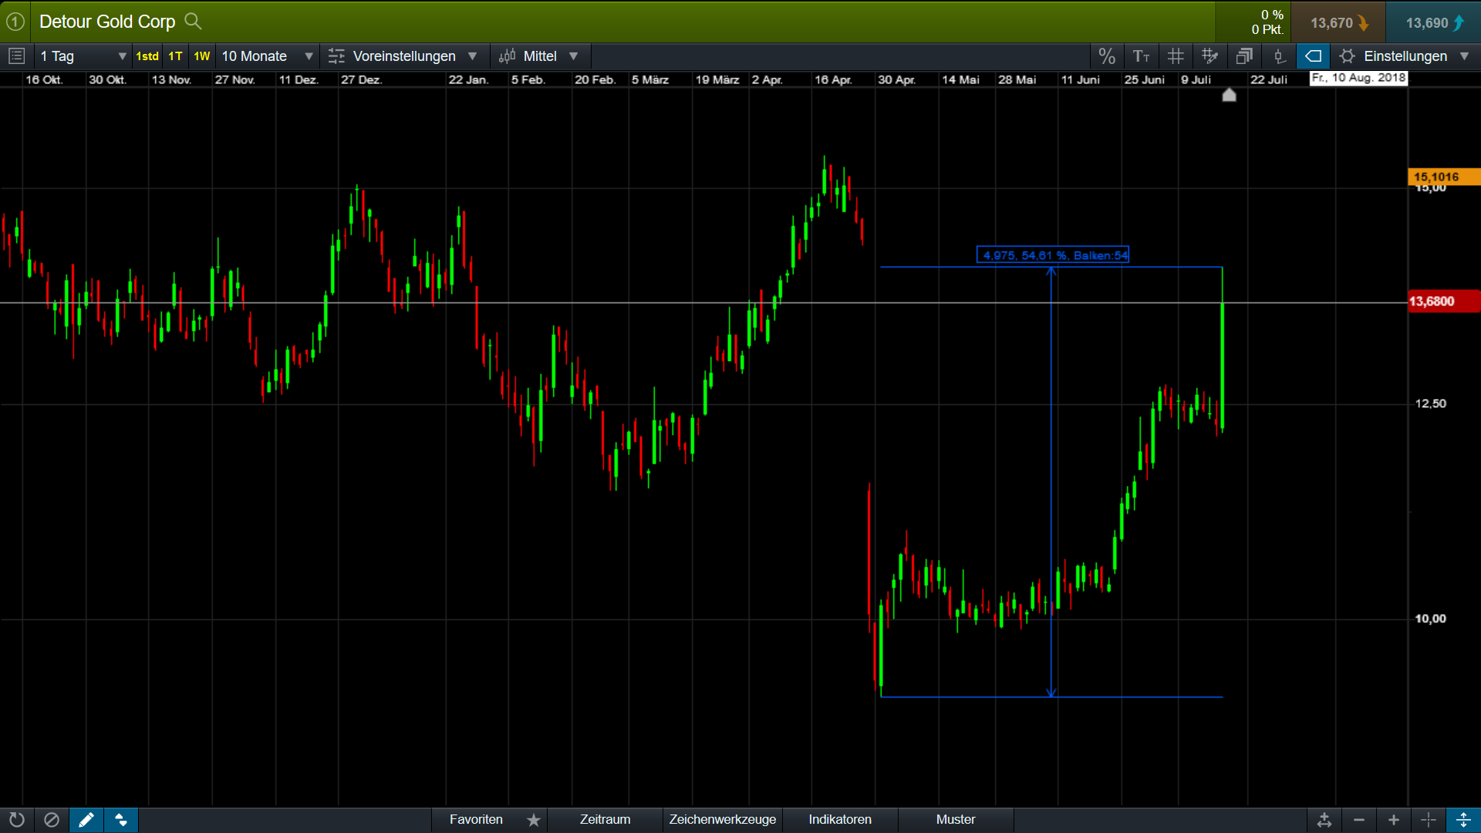Click the Zeichenwerkzeuge button

722,820
